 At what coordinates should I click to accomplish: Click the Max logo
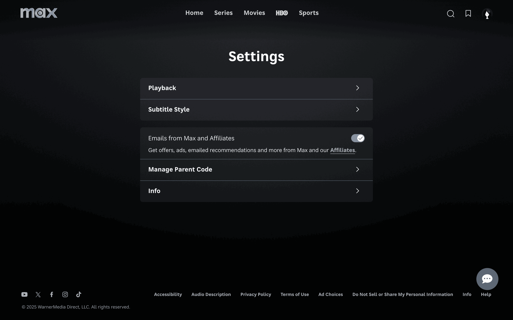coord(39,13)
